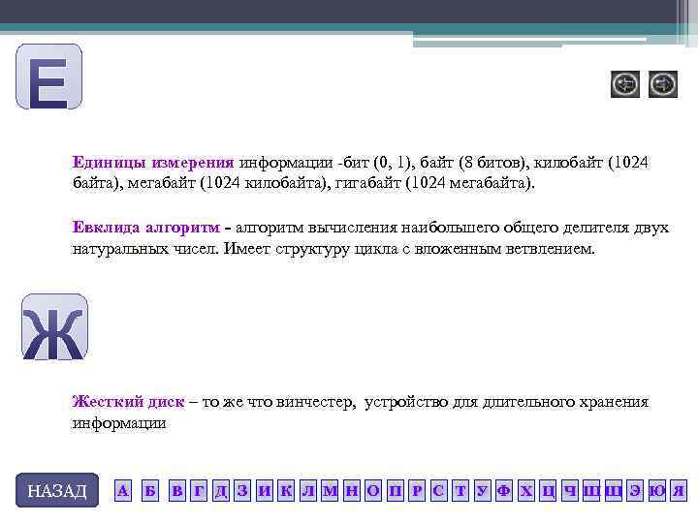Choose letter Н from alphabet bar
This screenshot has height=523, width=698.
click(x=352, y=490)
